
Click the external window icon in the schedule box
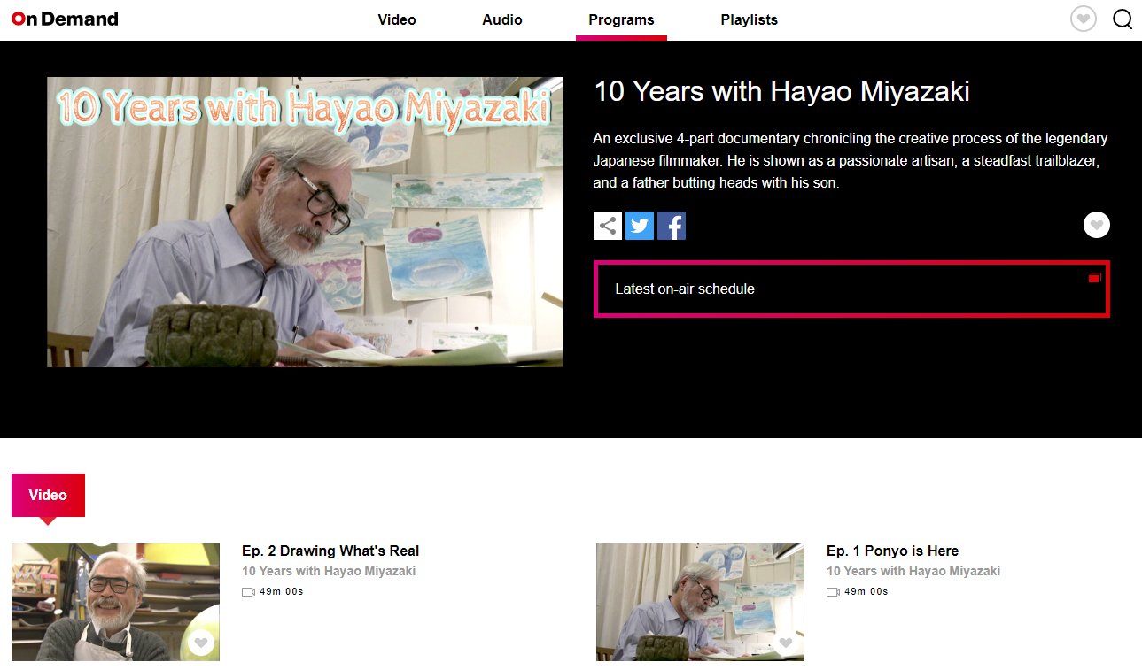(x=1094, y=277)
